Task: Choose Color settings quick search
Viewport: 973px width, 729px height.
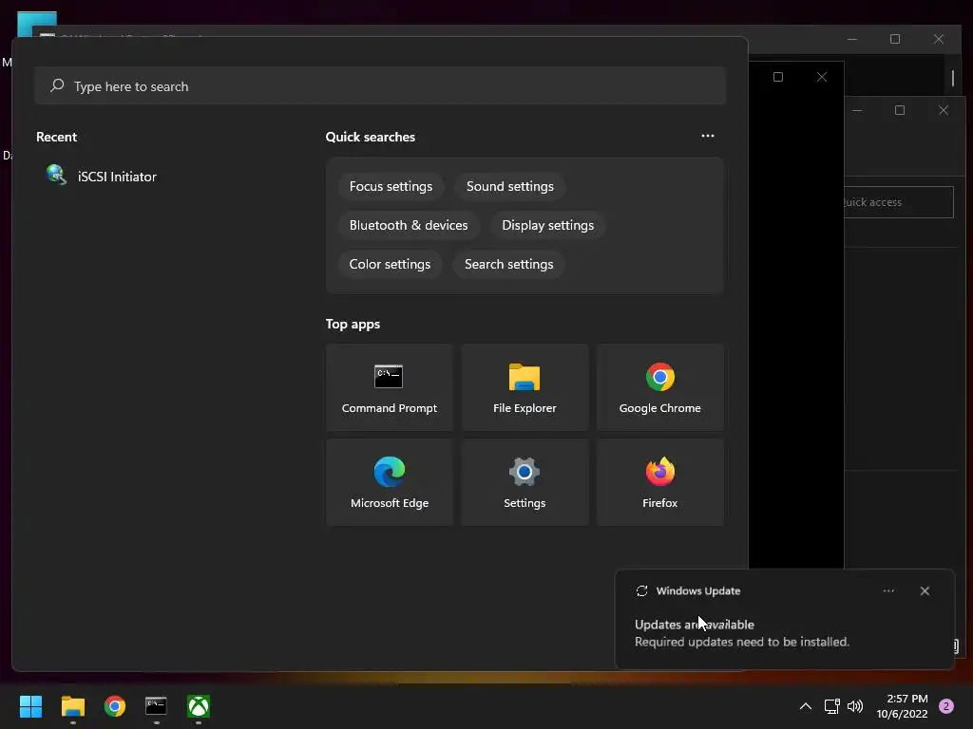Action: (x=390, y=264)
